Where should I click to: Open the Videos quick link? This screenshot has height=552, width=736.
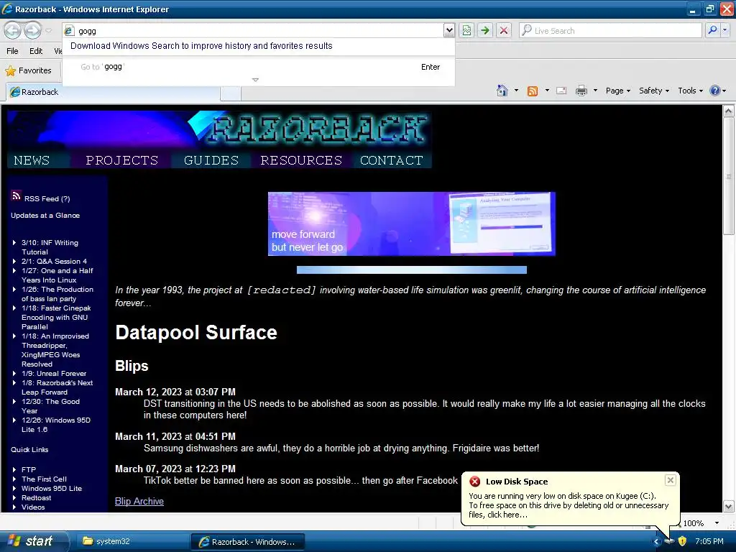point(33,507)
